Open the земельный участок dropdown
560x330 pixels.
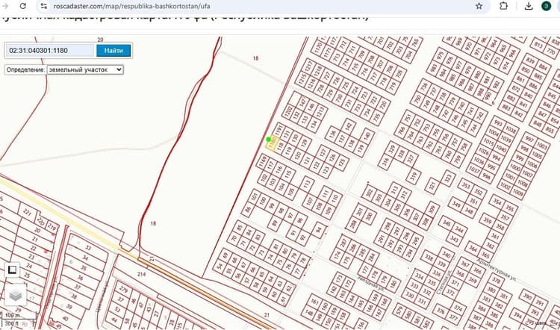coord(85,69)
